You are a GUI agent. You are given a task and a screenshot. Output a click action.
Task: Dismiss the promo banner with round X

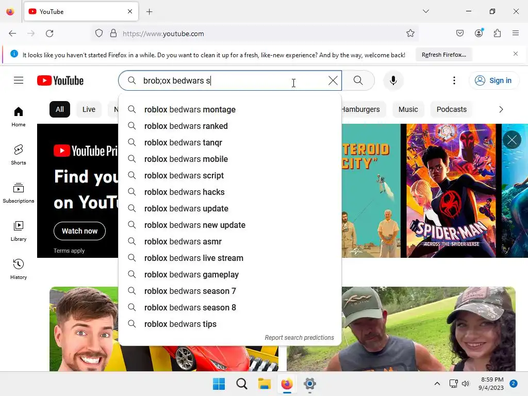[512, 139]
